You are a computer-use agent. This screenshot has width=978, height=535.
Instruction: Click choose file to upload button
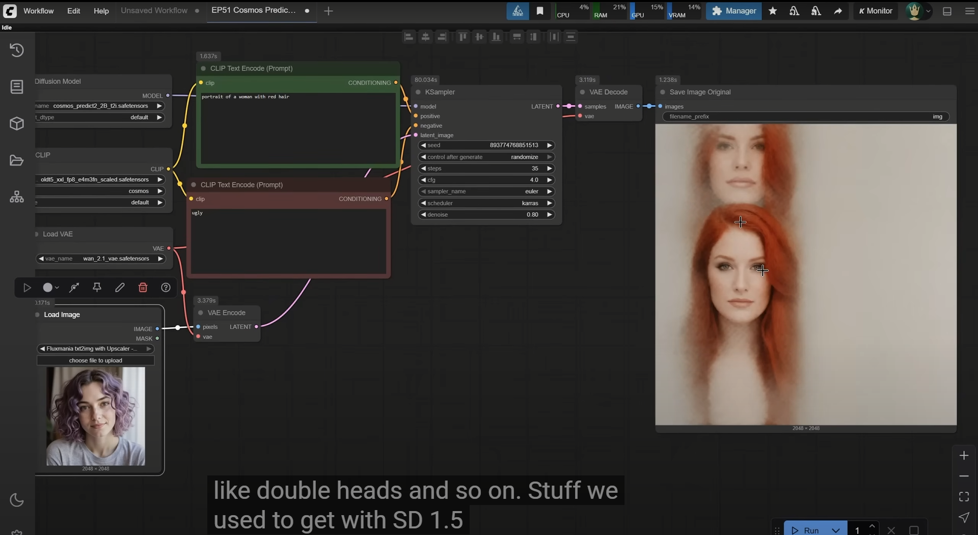[95, 360]
